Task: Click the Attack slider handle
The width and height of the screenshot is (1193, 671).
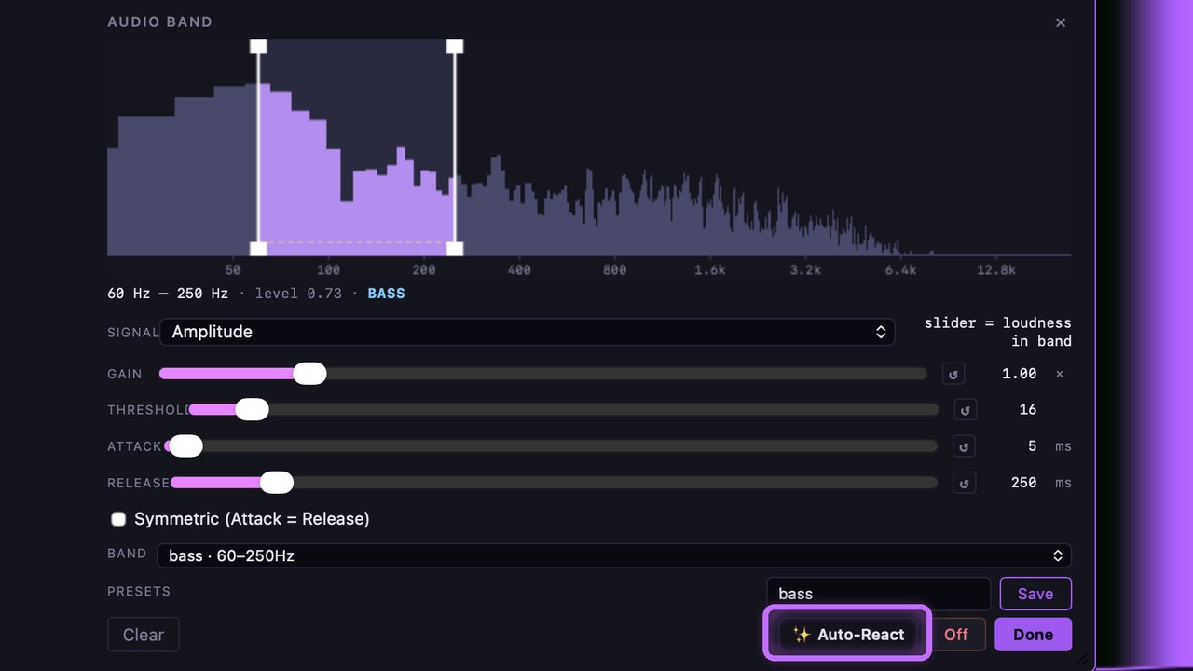Action: 185,446
